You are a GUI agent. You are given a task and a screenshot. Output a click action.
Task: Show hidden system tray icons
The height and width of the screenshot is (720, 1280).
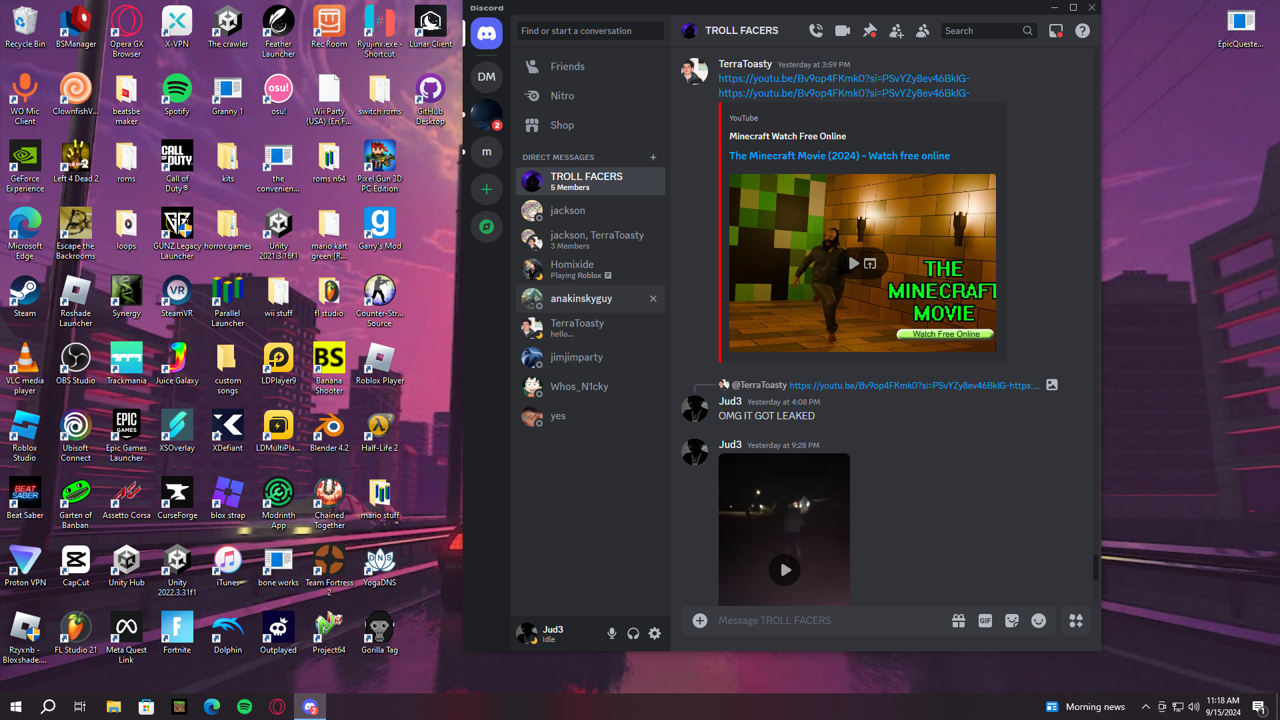[1145, 707]
